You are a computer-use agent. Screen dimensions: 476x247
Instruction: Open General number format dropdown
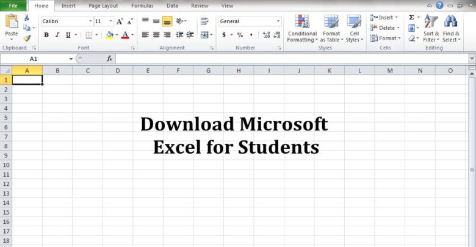pos(278,21)
